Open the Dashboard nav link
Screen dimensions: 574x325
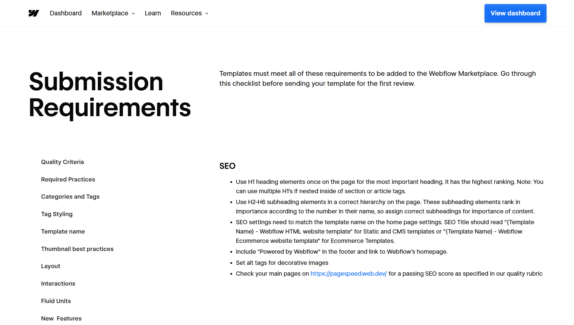pos(66,13)
